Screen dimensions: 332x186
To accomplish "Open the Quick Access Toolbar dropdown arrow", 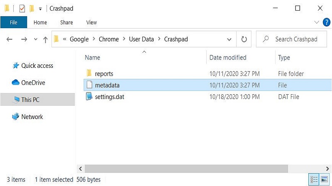I will tap(40, 9).
